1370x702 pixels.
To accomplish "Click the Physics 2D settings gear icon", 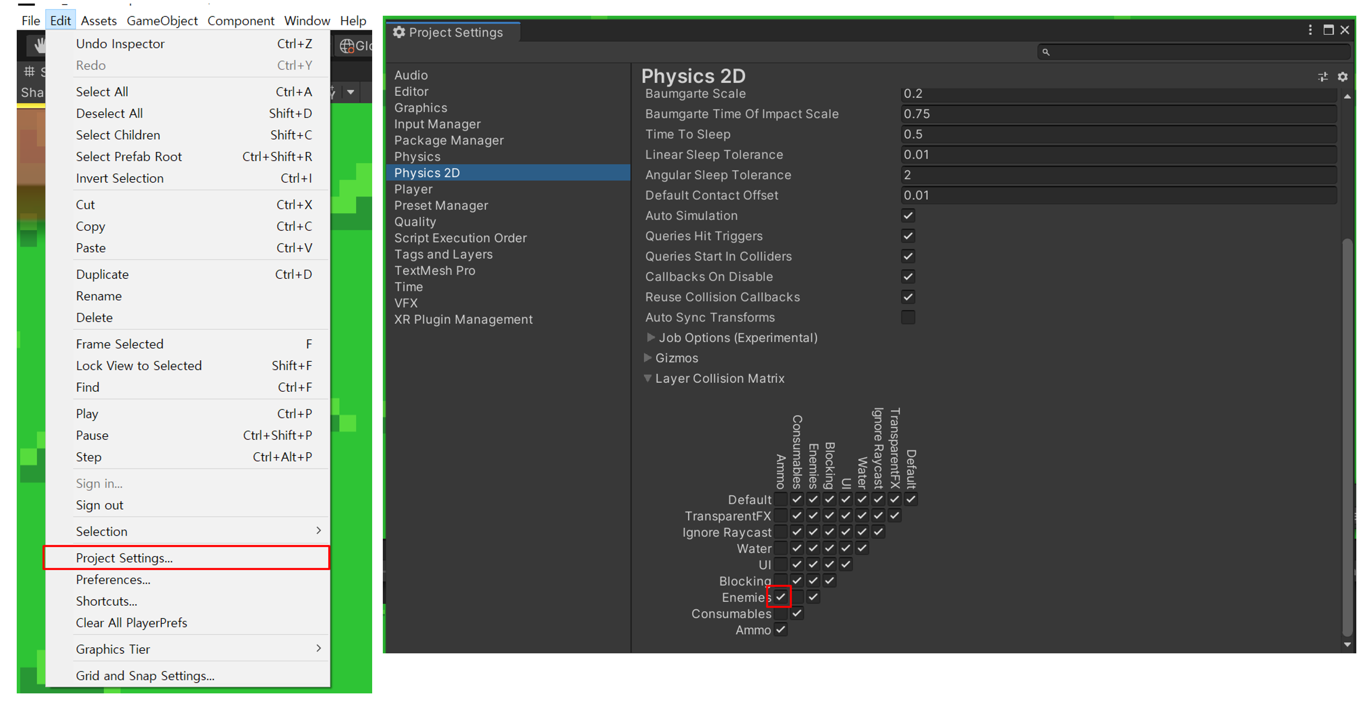I will pos(1342,77).
